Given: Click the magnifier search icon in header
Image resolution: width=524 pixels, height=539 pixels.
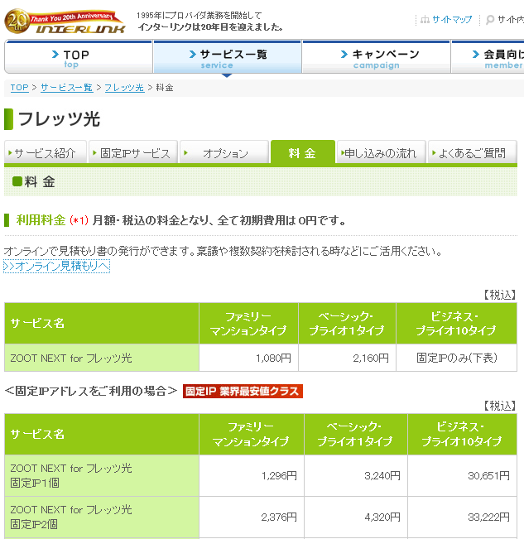Looking at the screenshot, I should pos(490,20).
